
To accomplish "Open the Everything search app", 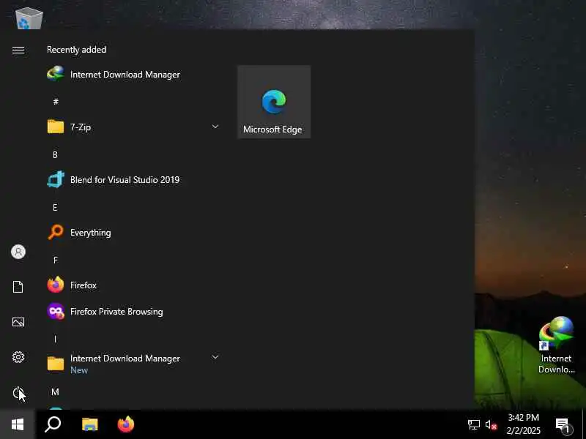I will tap(133, 233).
